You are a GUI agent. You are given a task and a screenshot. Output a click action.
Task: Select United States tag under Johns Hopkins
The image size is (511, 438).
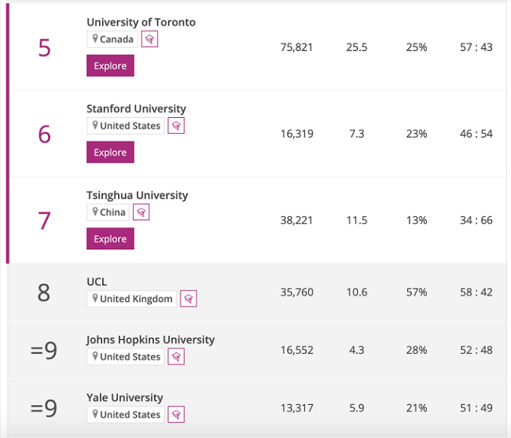126,357
